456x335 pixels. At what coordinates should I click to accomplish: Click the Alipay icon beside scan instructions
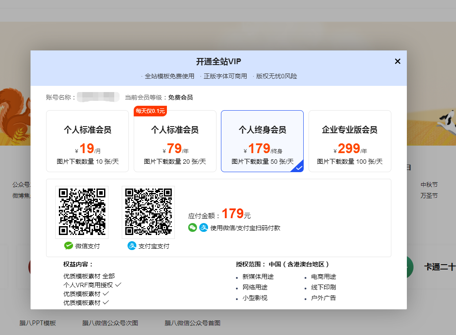(x=204, y=227)
